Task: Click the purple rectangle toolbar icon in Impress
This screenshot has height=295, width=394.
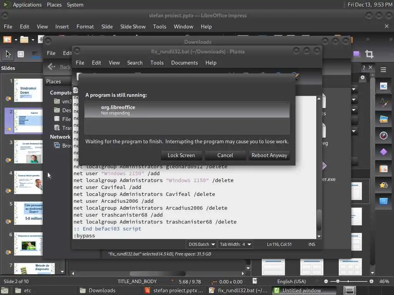Action: (x=357, y=54)
